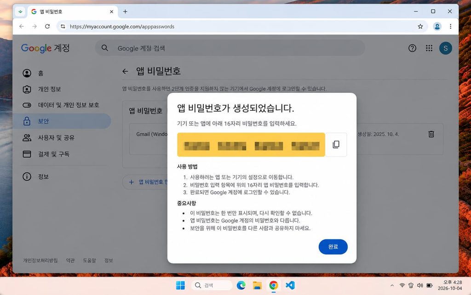Open the 도움말 footer link
This screenshot has width=471, height=295.
[90, 260]
